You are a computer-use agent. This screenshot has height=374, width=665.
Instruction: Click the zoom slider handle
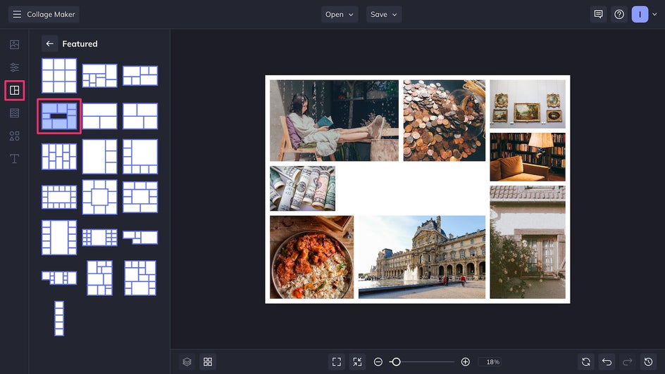[396, 361]
